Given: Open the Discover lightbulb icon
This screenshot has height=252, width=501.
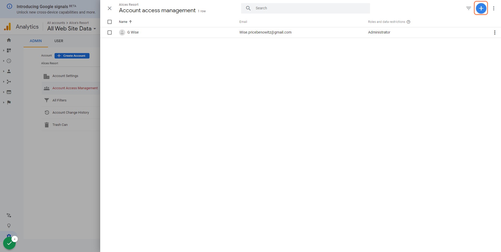Looking at the screenshot, I should (9, 226).
